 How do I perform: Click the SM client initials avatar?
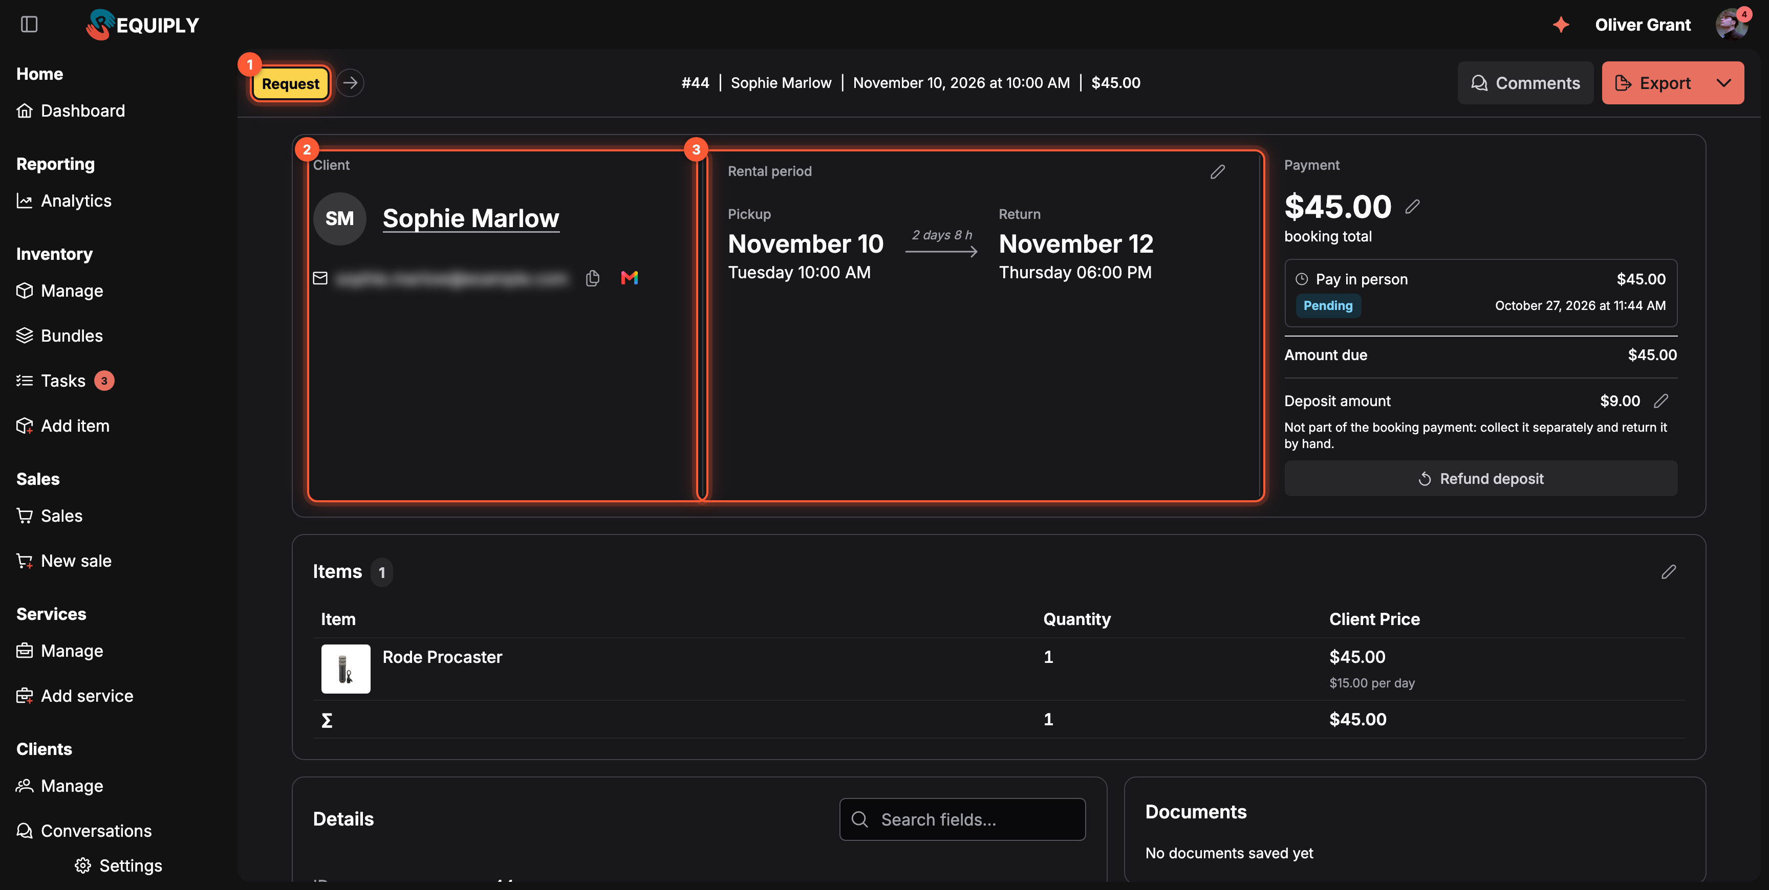(339, 218)
